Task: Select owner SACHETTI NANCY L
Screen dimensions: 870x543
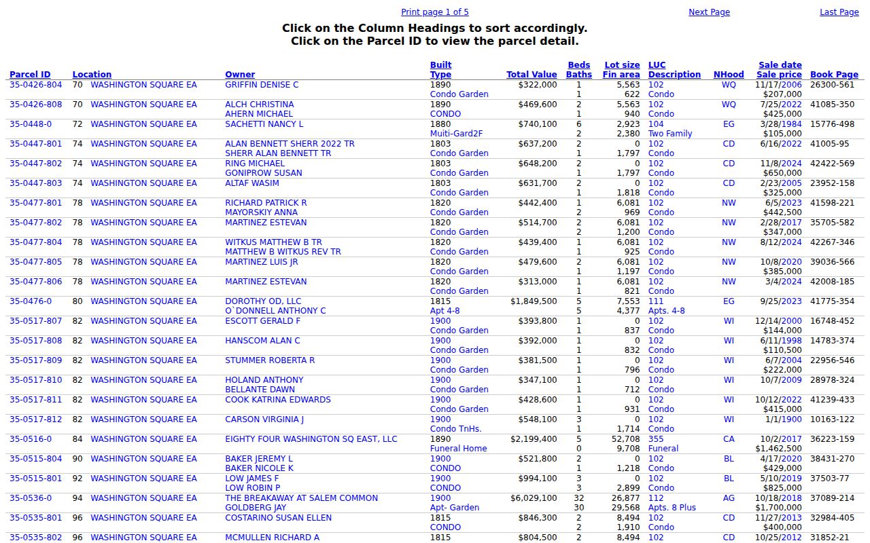Action: click(264, 124)
